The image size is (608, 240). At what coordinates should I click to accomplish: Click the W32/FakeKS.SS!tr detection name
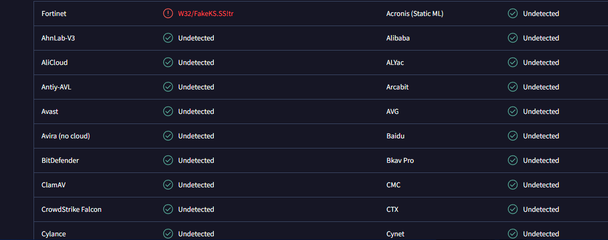(x=206, y=13)
